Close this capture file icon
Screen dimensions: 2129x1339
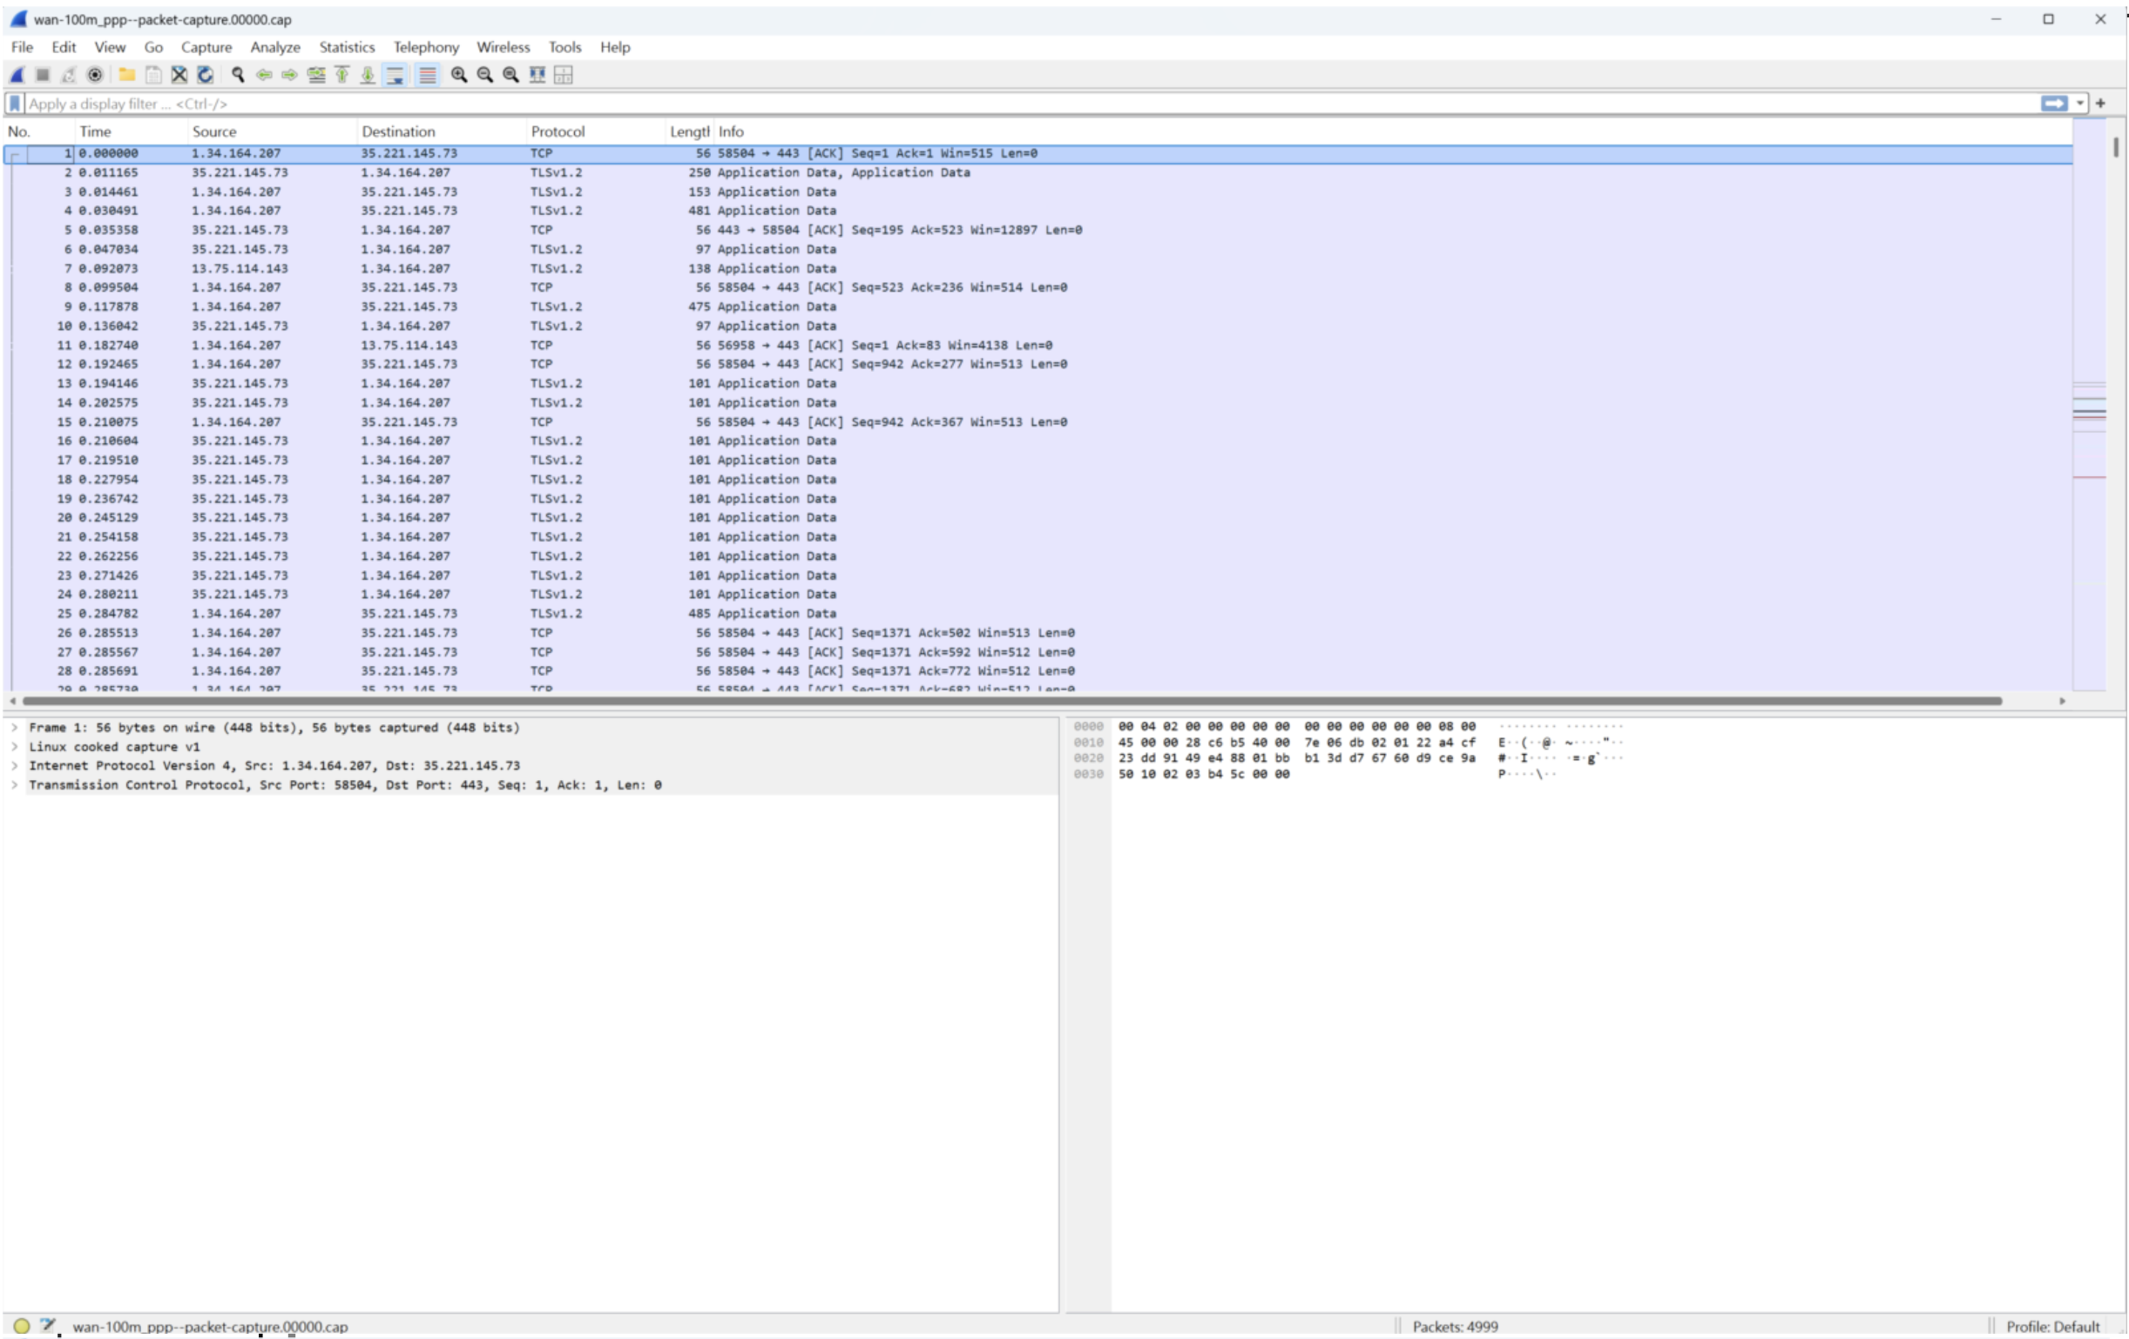(179, 75)
